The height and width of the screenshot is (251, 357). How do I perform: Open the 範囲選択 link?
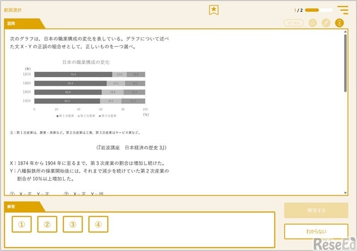point(13,10)
